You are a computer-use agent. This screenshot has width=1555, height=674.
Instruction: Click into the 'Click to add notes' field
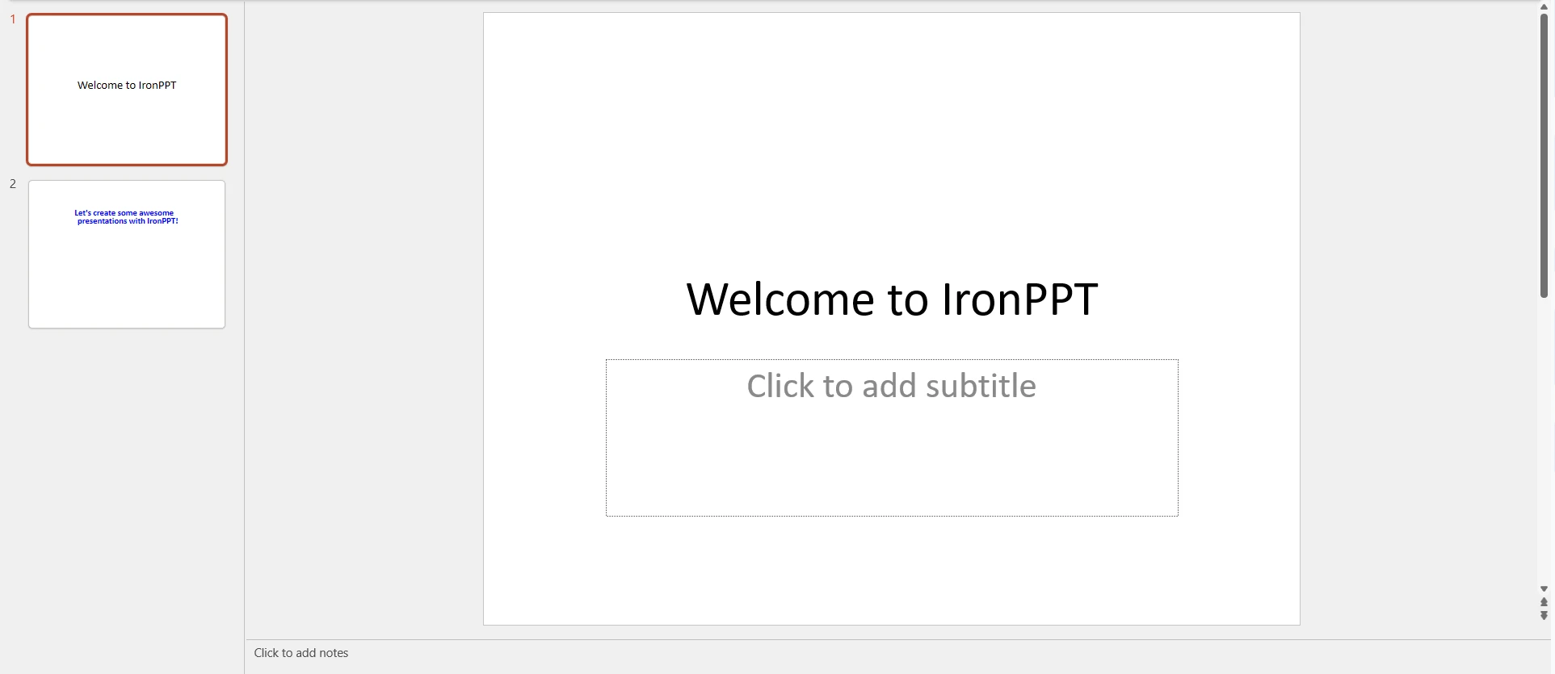tap(301, 653)
